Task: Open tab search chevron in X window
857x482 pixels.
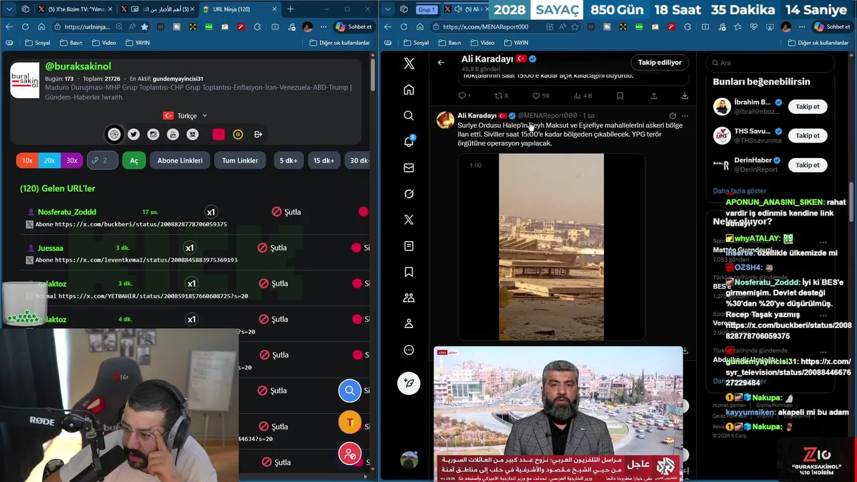Action: [x=387, y=9]
